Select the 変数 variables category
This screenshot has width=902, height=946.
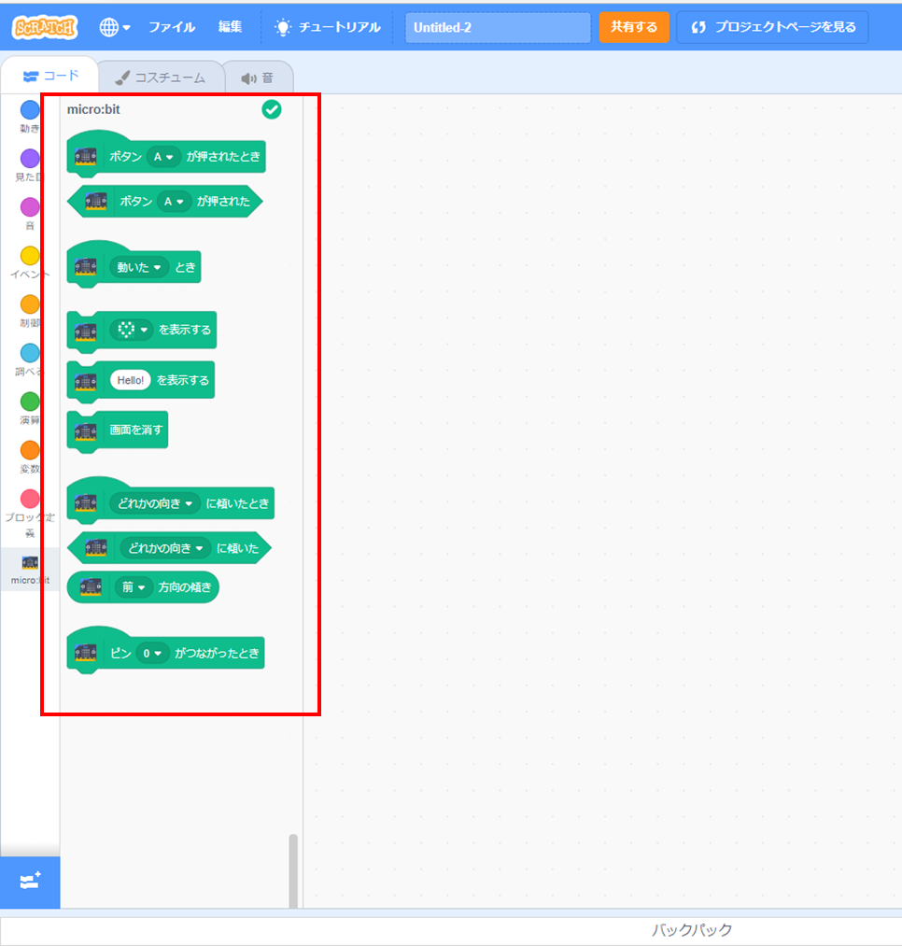point(30,458)
